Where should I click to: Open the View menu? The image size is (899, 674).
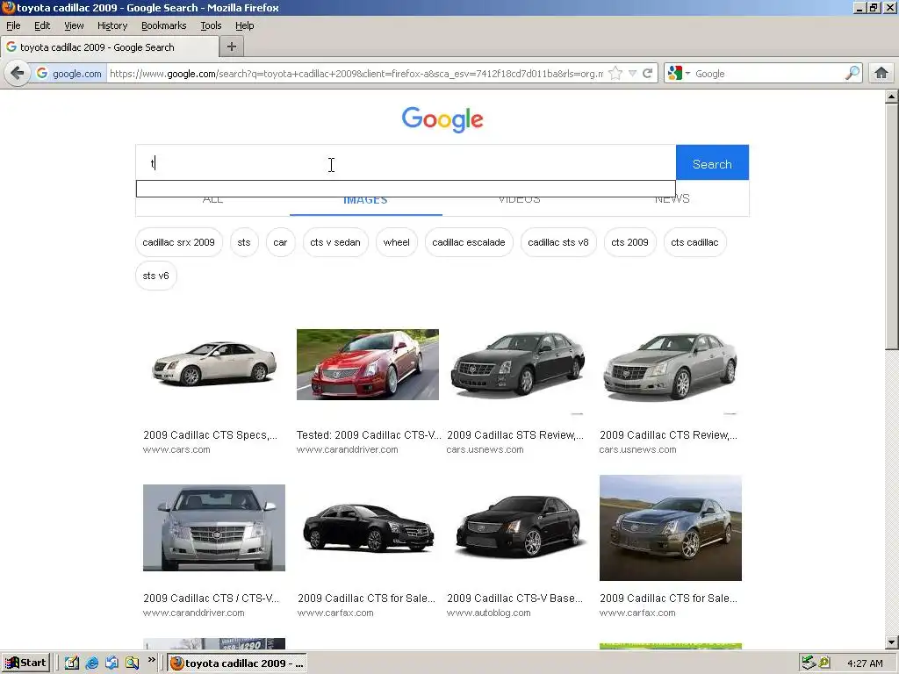tap(74, 25)
